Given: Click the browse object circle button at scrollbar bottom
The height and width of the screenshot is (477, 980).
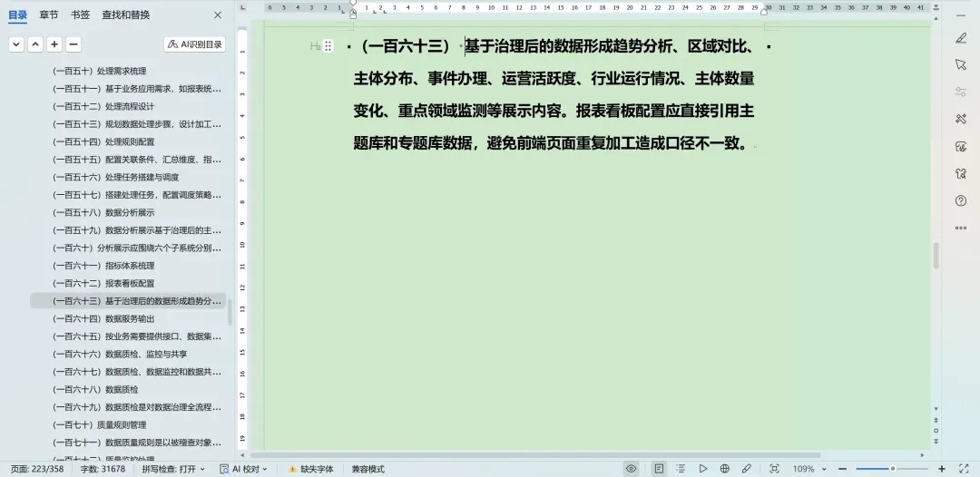Looking at the screenshot, I should pyautogui.click(x=936, y=430).
